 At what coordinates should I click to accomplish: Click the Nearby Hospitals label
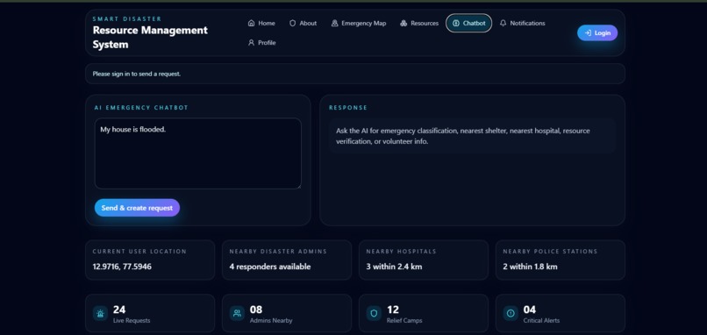tap(401, 252)
